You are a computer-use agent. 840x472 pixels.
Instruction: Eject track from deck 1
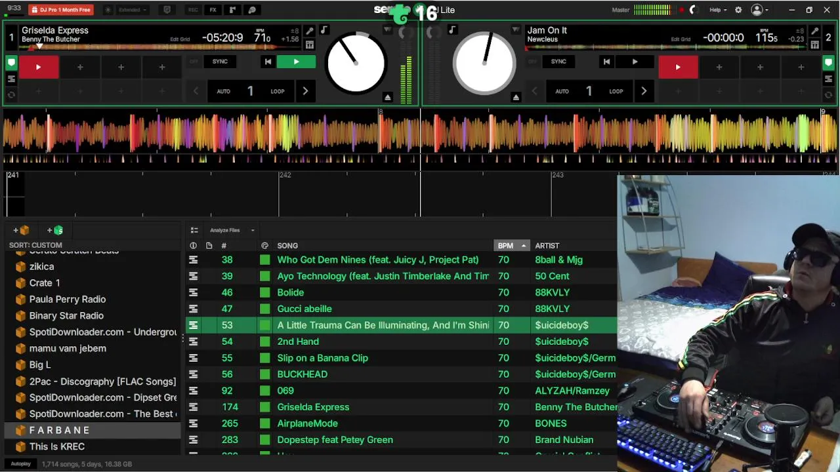(388, 97)
